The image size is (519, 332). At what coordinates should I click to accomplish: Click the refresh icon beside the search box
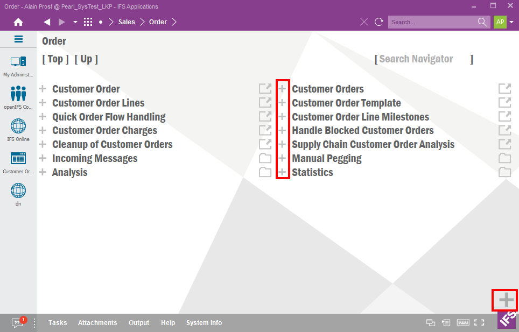(x=379, y=22)
